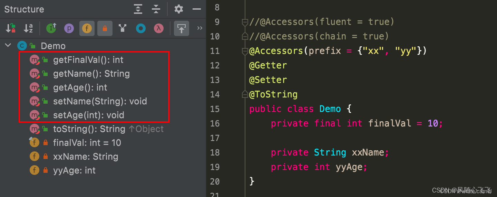Collapse all nodes in Structure panel
This screenshot has height=197, width=497.
pos(156,9)
